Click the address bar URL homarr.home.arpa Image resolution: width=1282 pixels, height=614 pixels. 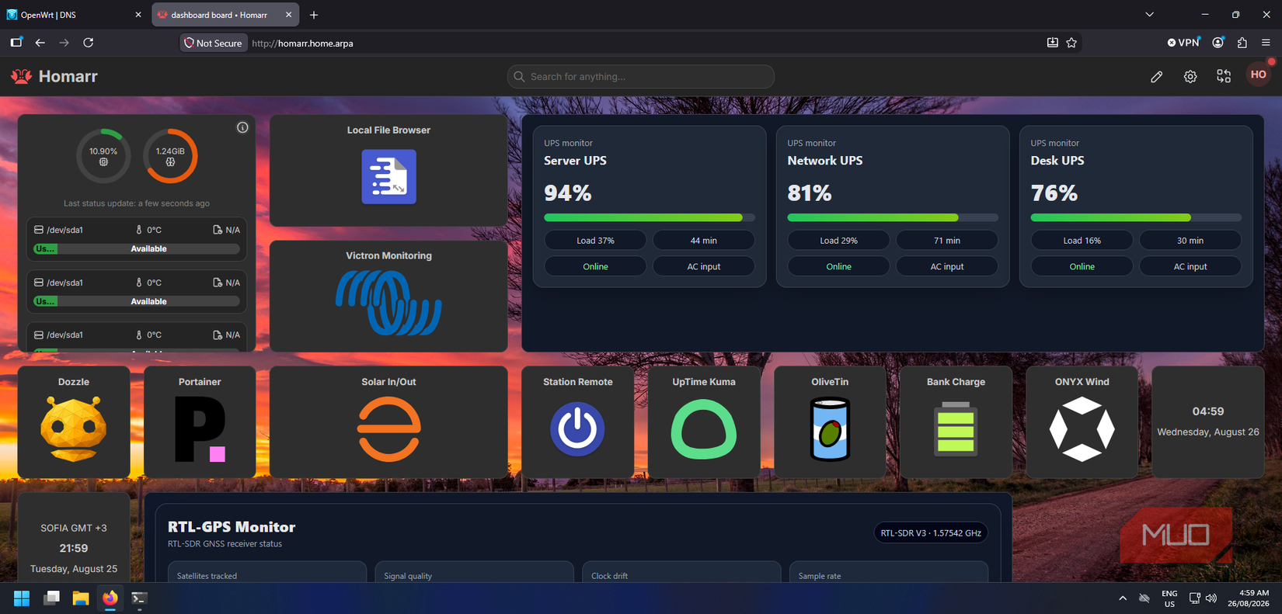tap(302, 43)
